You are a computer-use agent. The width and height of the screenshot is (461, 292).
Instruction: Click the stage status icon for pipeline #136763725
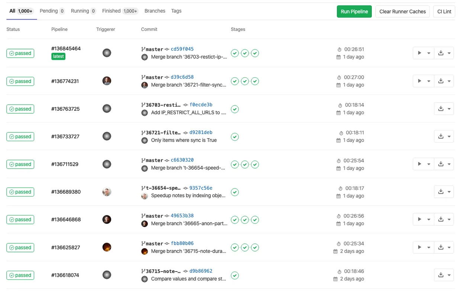pyautogui.click(x=235, y=109)
